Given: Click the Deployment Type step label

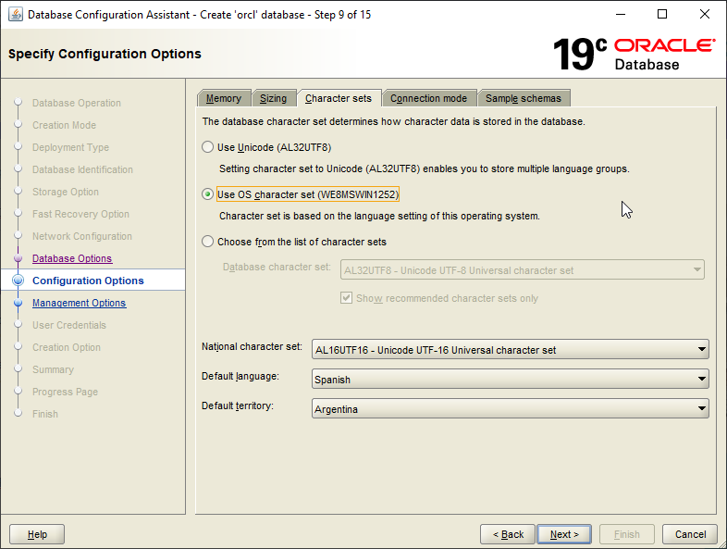Looking at the screenshot, I should click(70, 147).
